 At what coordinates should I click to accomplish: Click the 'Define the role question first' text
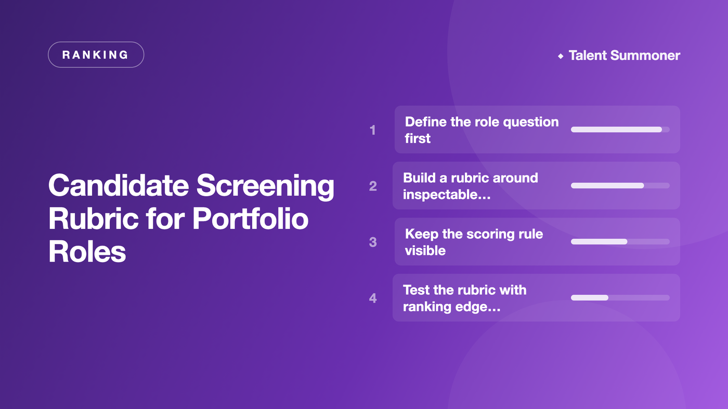tap(482, 130)
